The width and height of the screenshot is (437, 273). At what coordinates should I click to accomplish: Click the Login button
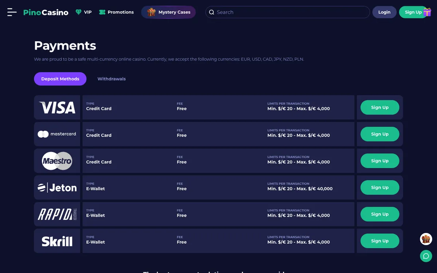tap(384, 12)
